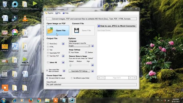
Task: Select the VLC cone desktop icon
Action: pyautogui.click(x=25, y=20)
